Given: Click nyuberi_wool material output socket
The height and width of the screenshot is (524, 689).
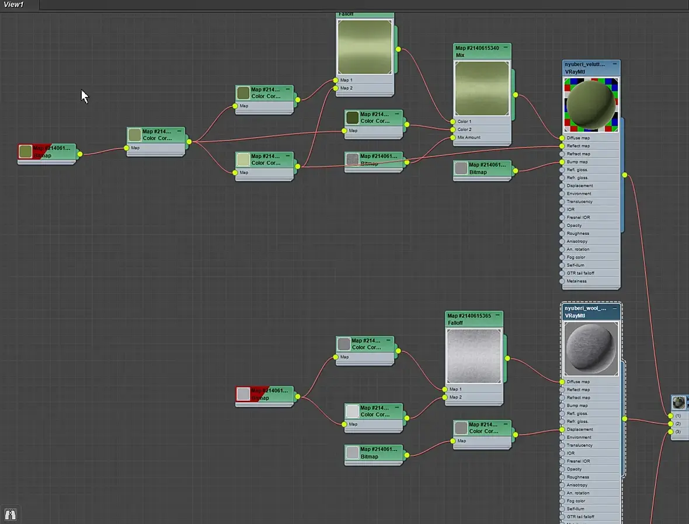Looking at the screenshot, I should click(624, 418).
